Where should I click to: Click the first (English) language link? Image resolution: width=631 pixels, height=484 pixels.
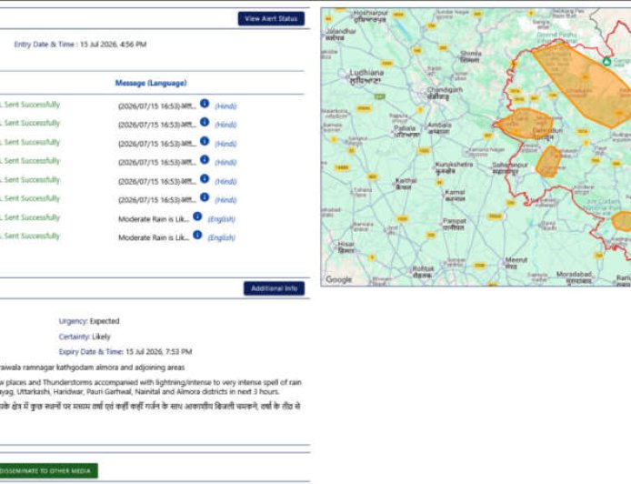tap(221, 219)
